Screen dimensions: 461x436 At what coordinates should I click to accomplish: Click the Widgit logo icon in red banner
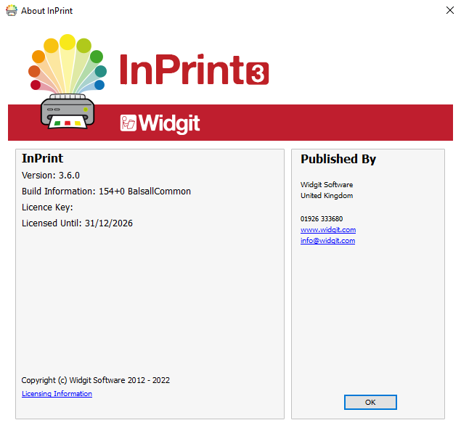[128, 123]
